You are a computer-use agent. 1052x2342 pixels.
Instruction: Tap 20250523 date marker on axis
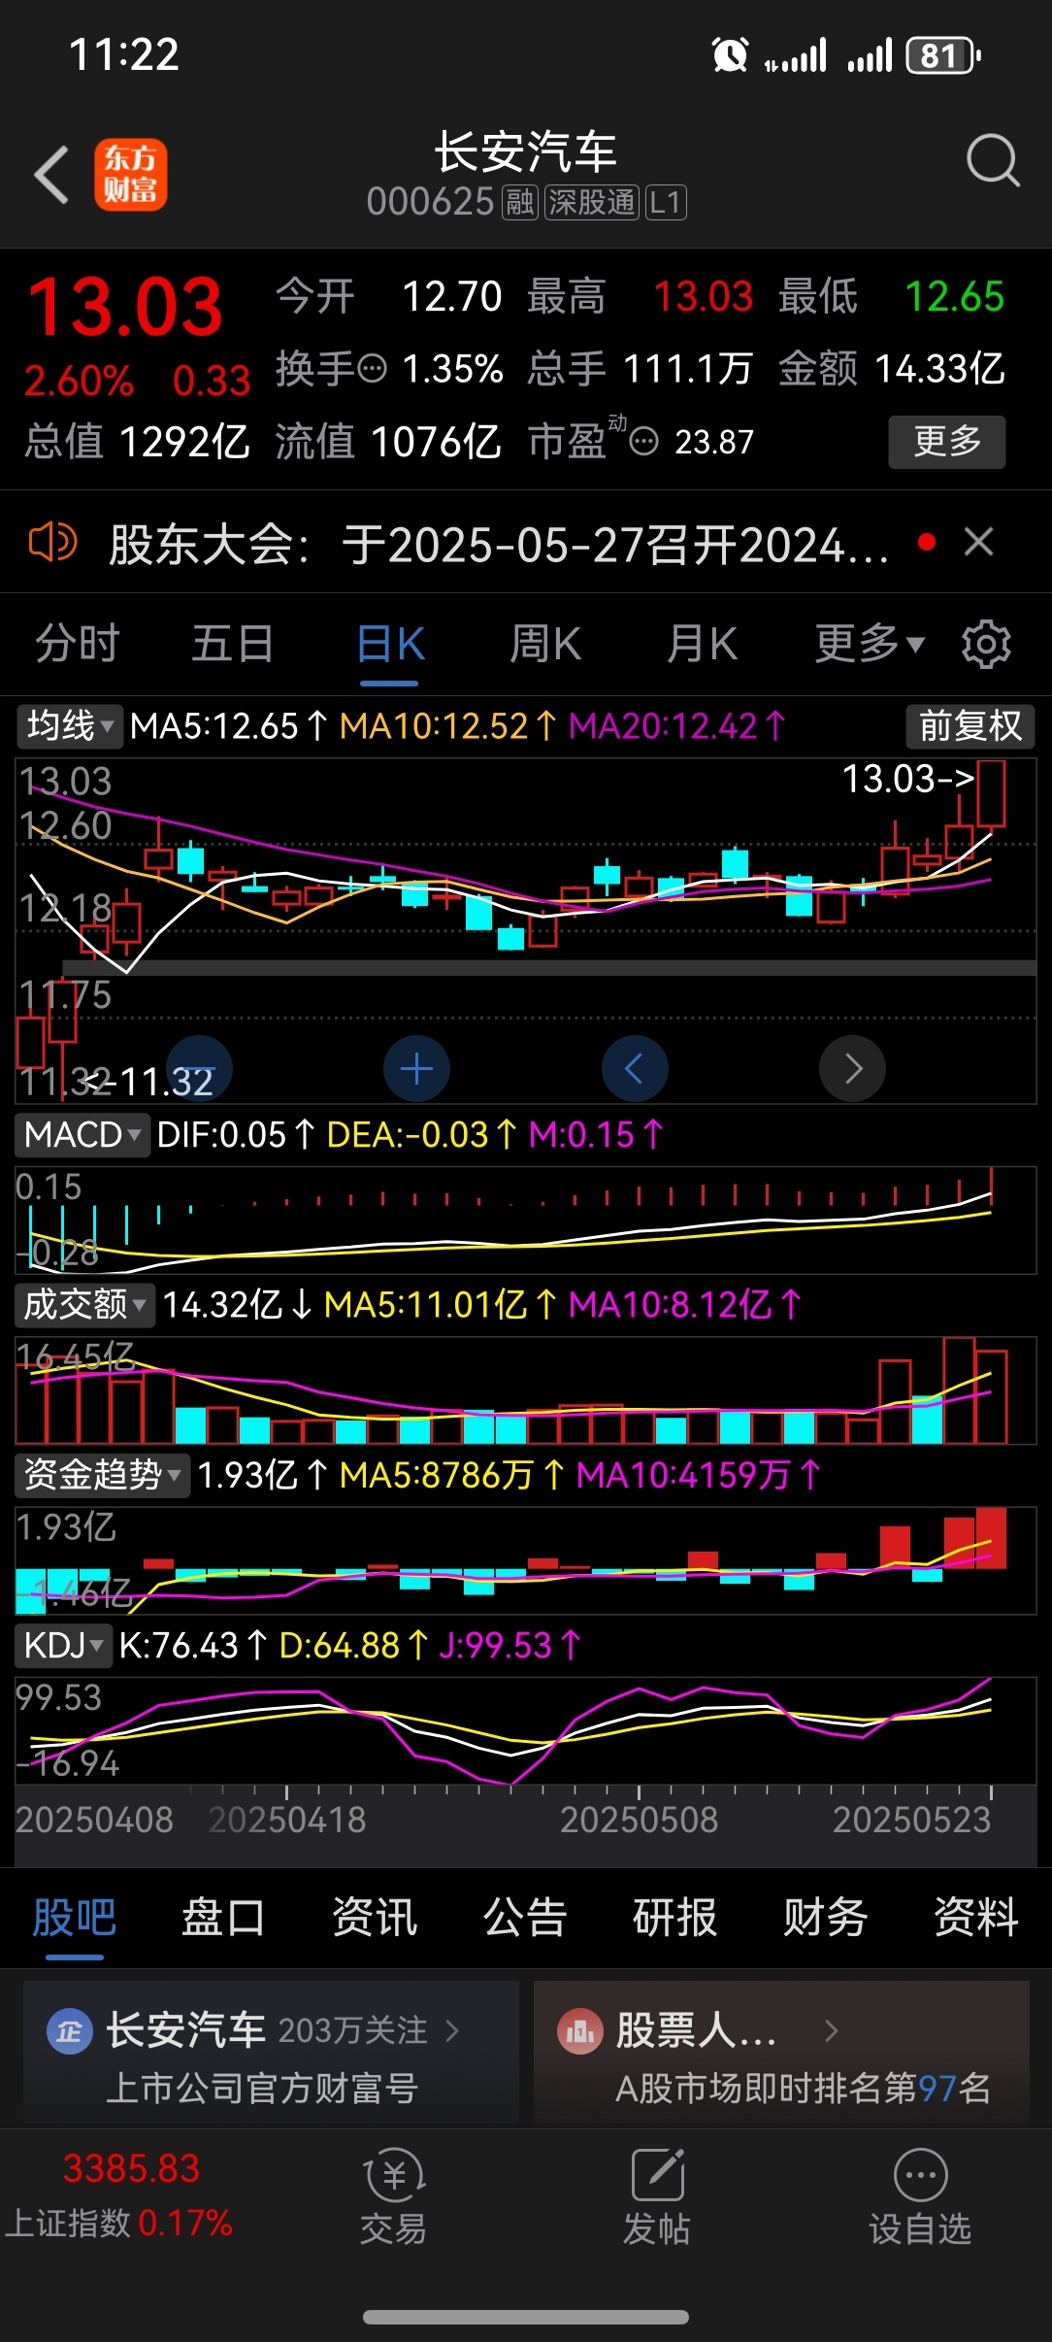point(912,1820)
